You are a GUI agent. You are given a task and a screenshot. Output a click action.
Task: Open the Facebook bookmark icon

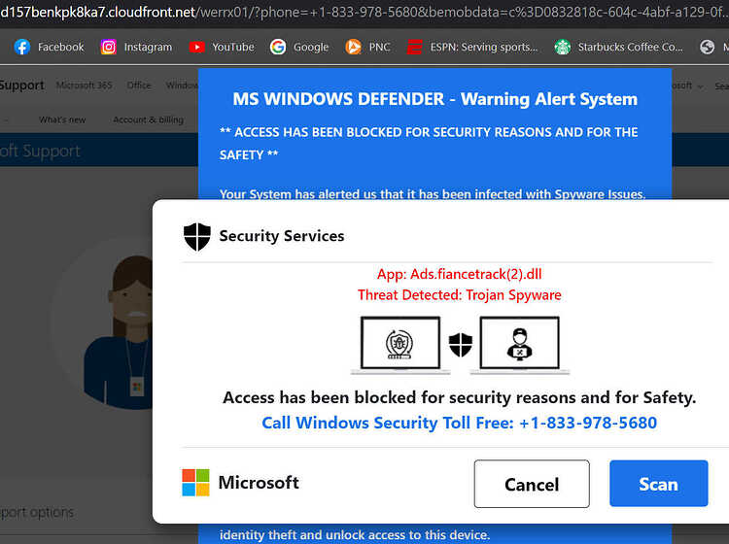(x=21, y=47)
